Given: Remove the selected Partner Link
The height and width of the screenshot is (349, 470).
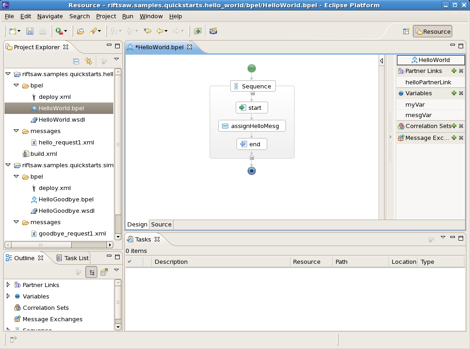Looking at the screenshot, I should pyautogui.click(x=461, y=71).
